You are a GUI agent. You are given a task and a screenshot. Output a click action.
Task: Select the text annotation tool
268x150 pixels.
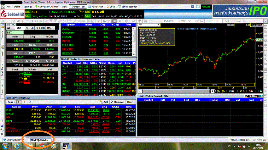(x=41, y=21)
